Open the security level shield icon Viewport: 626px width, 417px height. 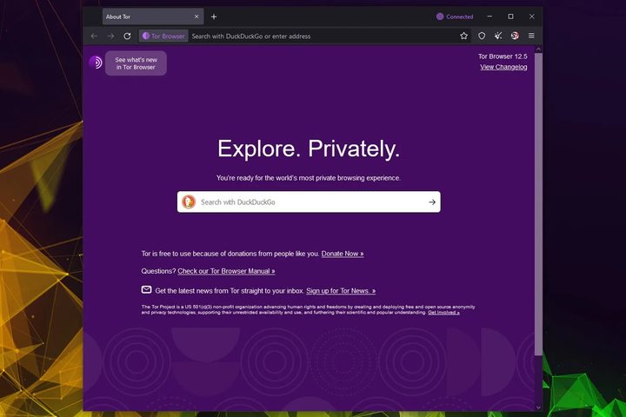pyautogui.click(x=482, y=36)
